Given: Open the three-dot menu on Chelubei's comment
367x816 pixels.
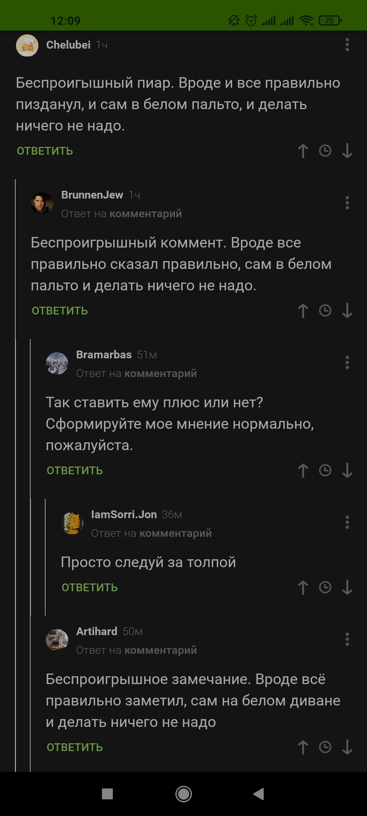Looking at the screenshot, I should pyautogui.click(x=347, y=45).
